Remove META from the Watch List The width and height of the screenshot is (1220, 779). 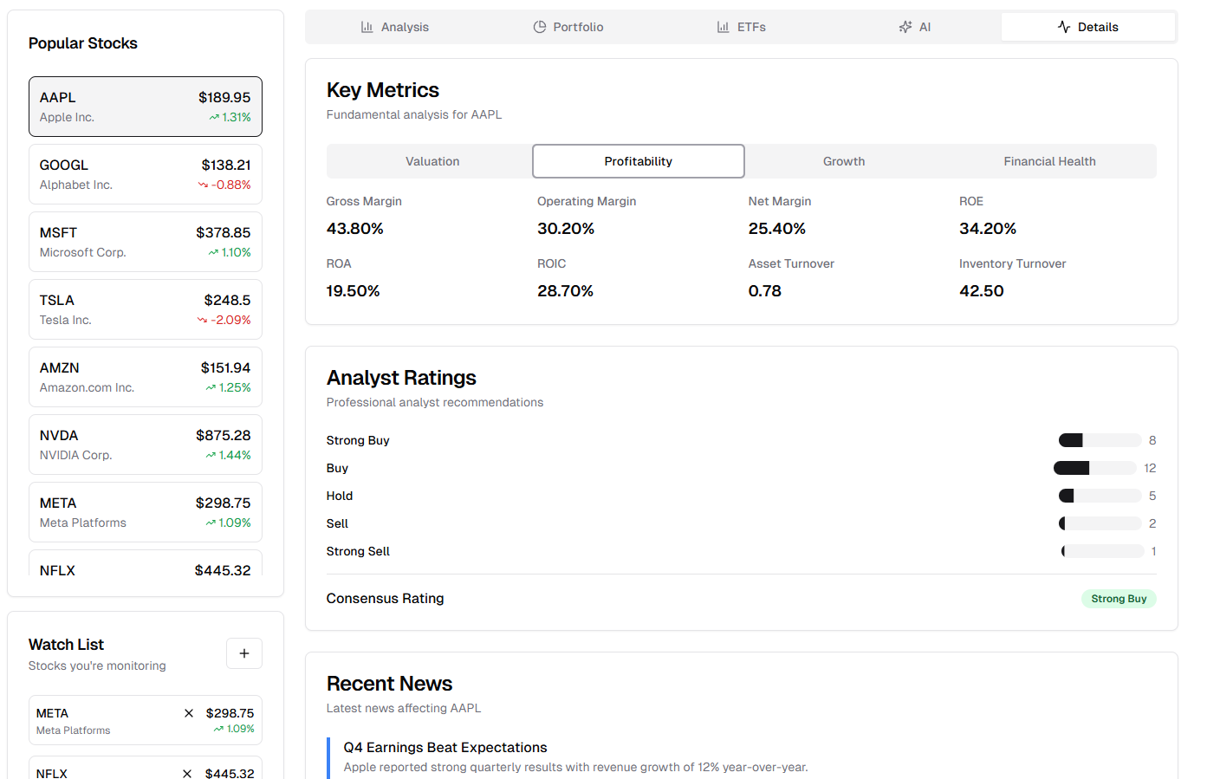(x=189, y=713)
